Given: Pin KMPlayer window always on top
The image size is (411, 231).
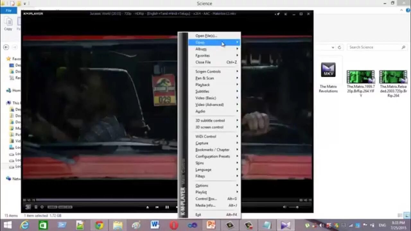Looking at the screenshot, I should [277, 14].
